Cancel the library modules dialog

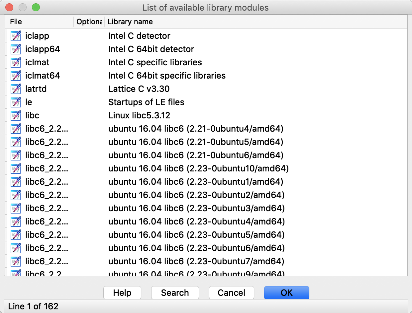coord(232,293)
